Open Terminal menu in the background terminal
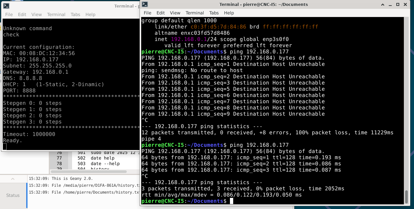 tap(56, 14)
